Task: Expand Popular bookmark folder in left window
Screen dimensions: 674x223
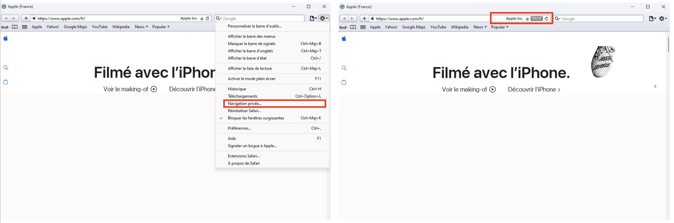Action: [161, 27]
